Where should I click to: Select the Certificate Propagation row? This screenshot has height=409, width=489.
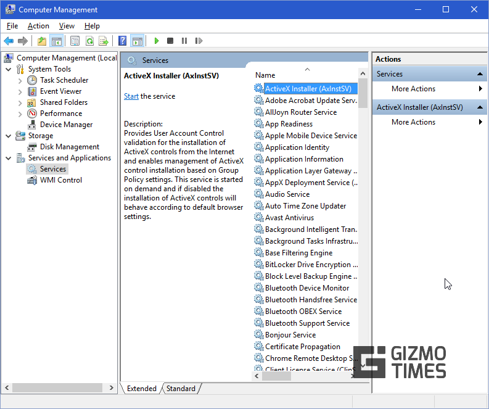point(306,347)
